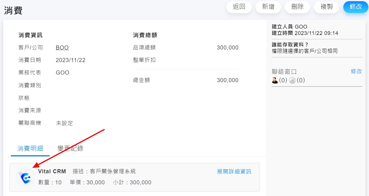Click the 消費 page title
The height and width of the screenshot is (196, 369).
pyautogui.click(x=13, y=10)
